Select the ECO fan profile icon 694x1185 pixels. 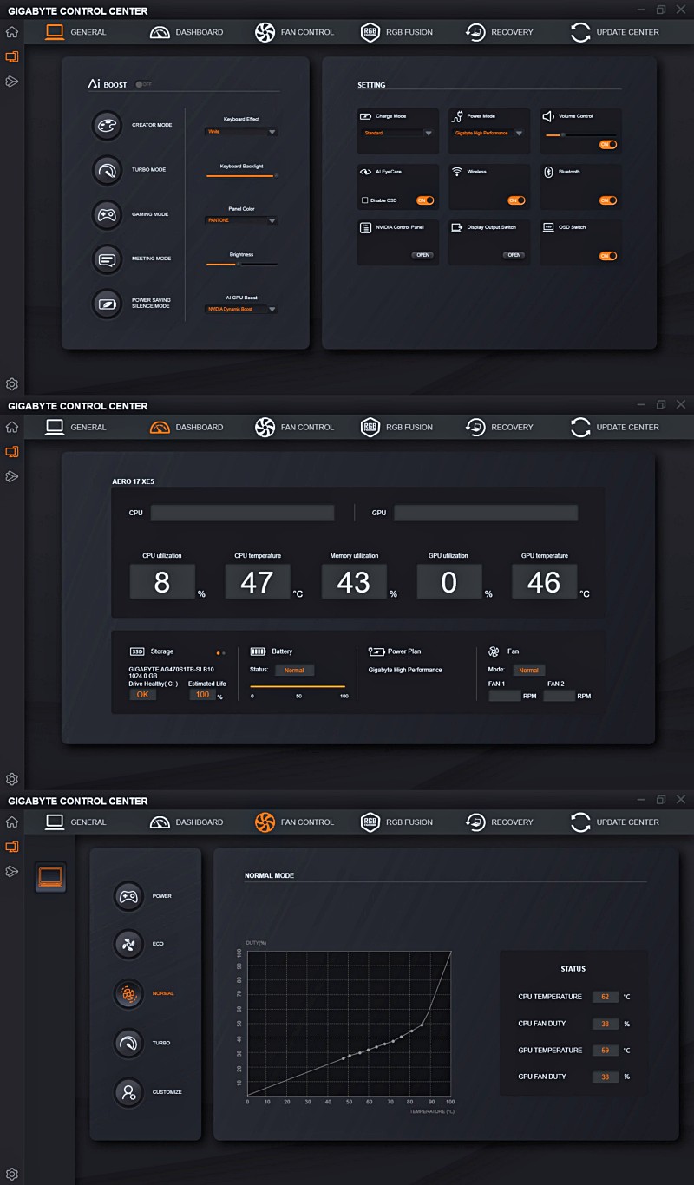128,944
